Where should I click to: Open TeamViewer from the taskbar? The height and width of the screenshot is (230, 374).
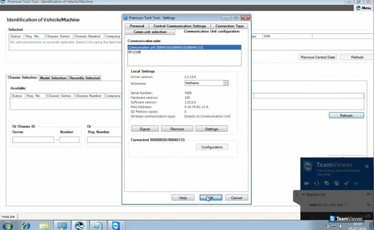click(116, 225)
